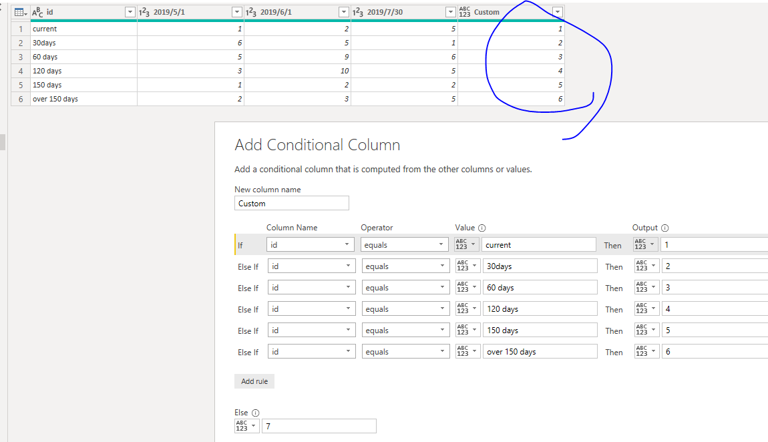Open Operator dropdown for 30days rule
The width and height of the screenshot is (768, 442).
pos(405,266)
